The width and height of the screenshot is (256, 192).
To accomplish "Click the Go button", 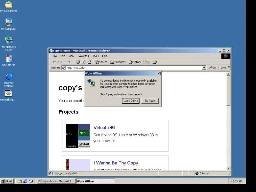I will pyautogui.click(x=212, y=68).
